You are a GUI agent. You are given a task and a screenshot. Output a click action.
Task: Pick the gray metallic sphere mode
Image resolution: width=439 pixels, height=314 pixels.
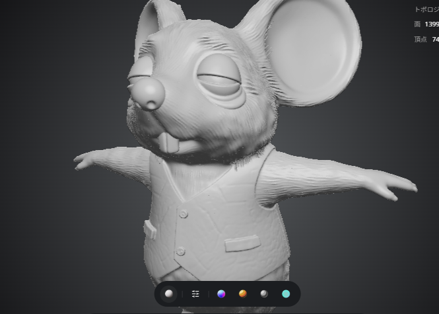[264, 294]
